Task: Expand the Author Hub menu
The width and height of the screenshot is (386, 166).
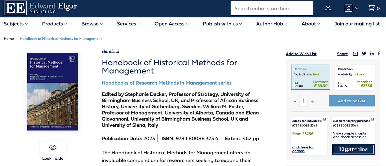Action: pyautogui.click(x=272, y=24)
